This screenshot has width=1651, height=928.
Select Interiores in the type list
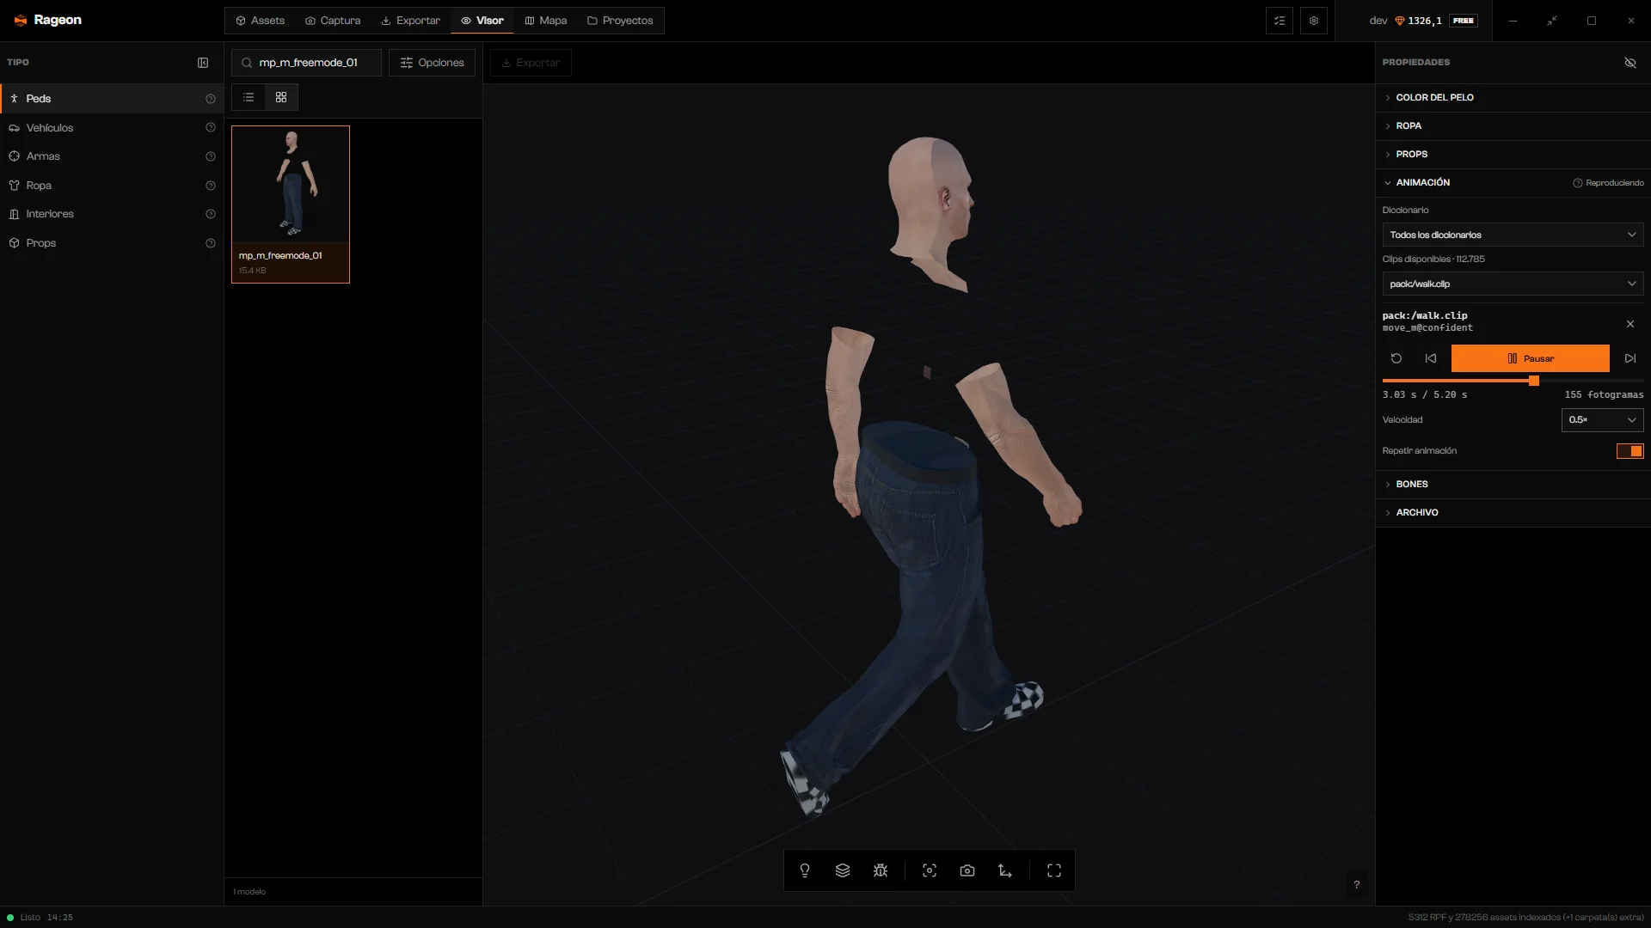[112, 214]
